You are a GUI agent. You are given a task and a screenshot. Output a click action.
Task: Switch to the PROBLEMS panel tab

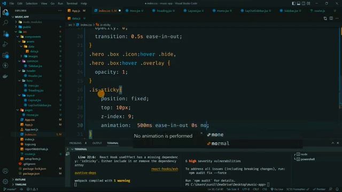(75, 143)
